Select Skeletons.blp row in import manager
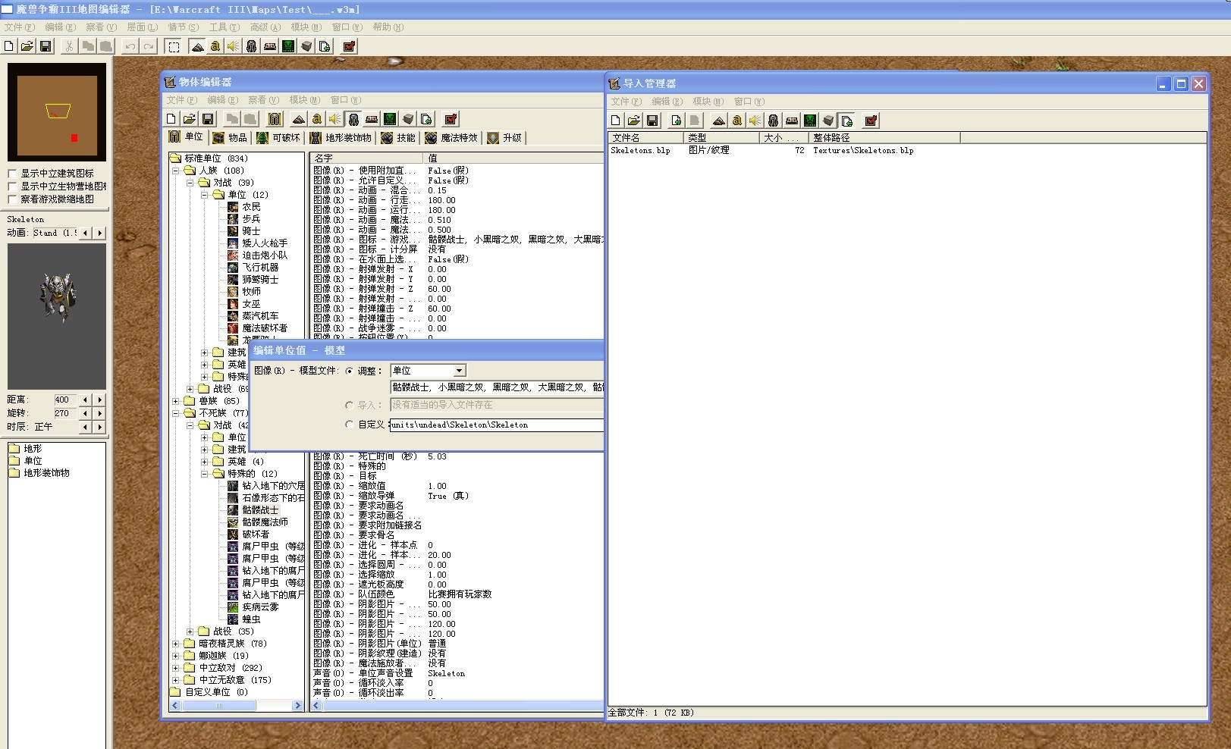The image size is (1231, 749). (x=906, y=150)
